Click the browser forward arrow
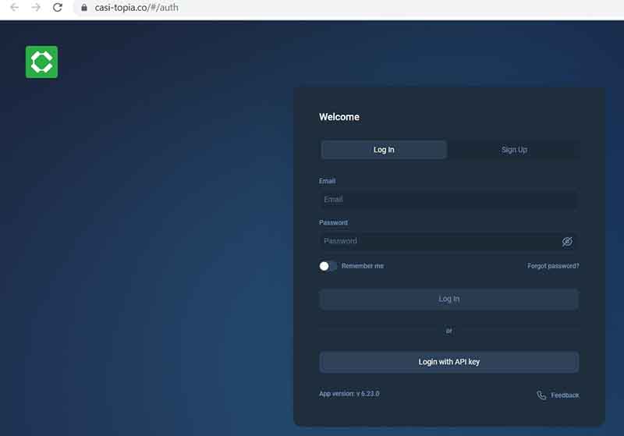The width and height of the screenshot is (624, 436). (36, 8)
